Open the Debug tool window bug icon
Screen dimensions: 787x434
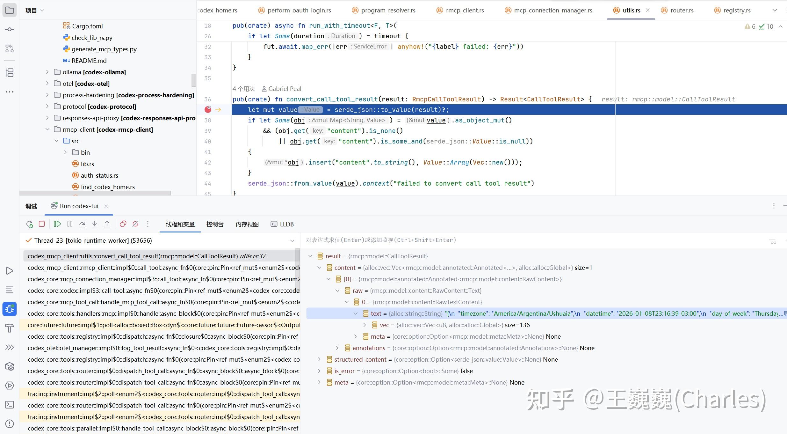pyautogui.click(x=10, y=309)
